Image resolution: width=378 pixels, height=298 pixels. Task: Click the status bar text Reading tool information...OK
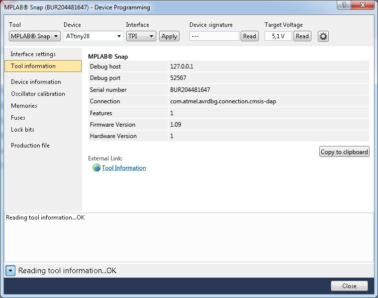point(67,271)
